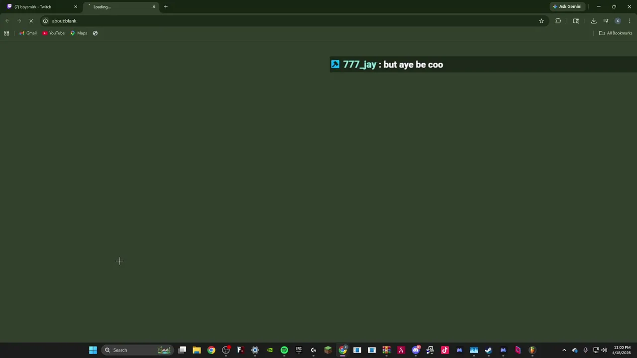
Task: Open Chrome downloads
Action: 594,21
